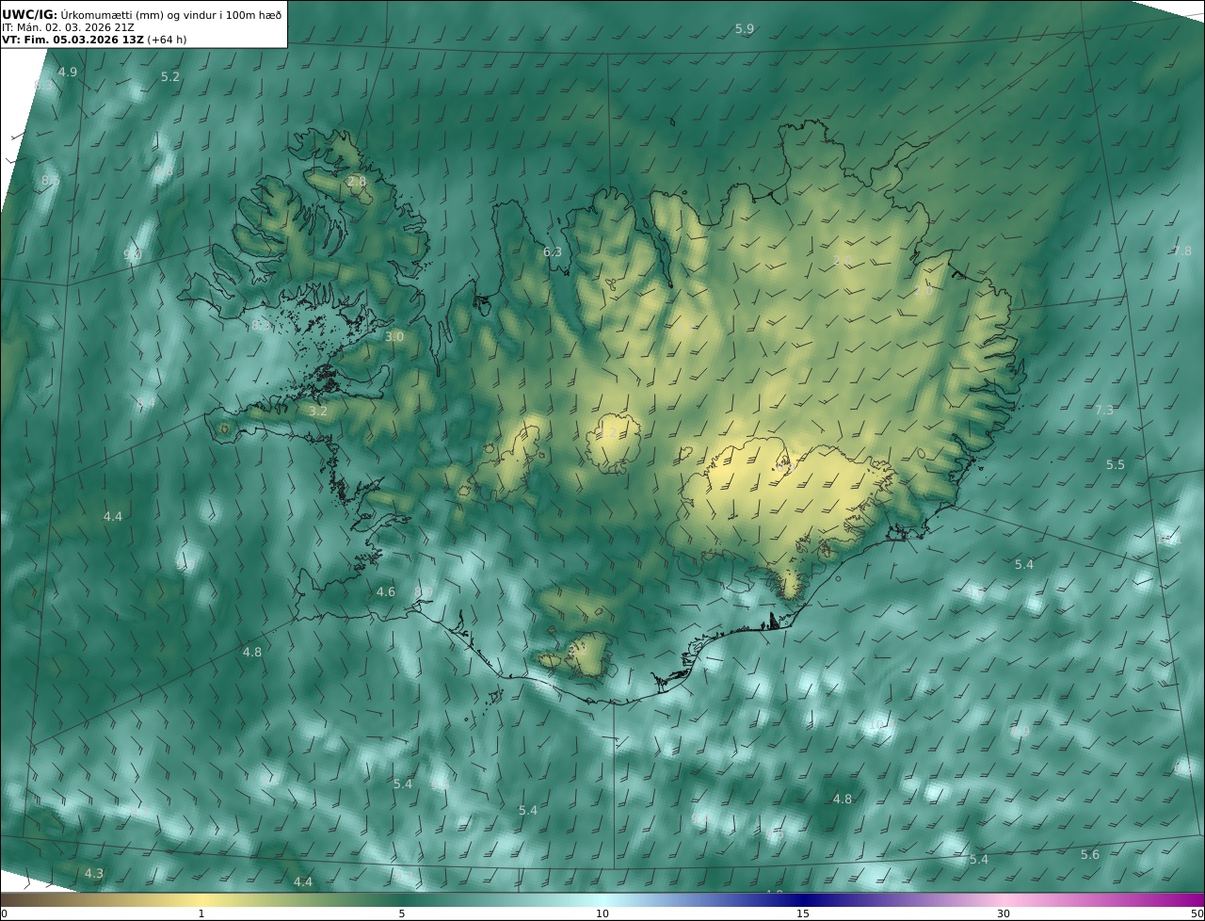The width and height of the screenshot is (1205, 921).
Task: Select the 5.9 value at the top edge
Action: (x=745, y=29)
